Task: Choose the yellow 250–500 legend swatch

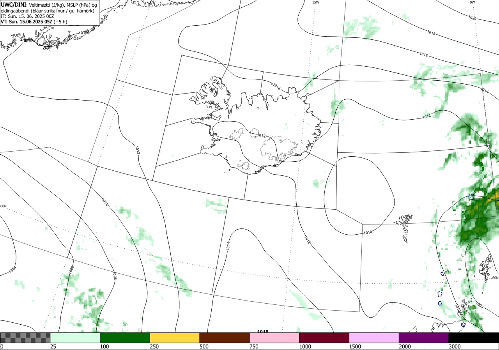Action: pyautogui.click(x=175, y=338)
